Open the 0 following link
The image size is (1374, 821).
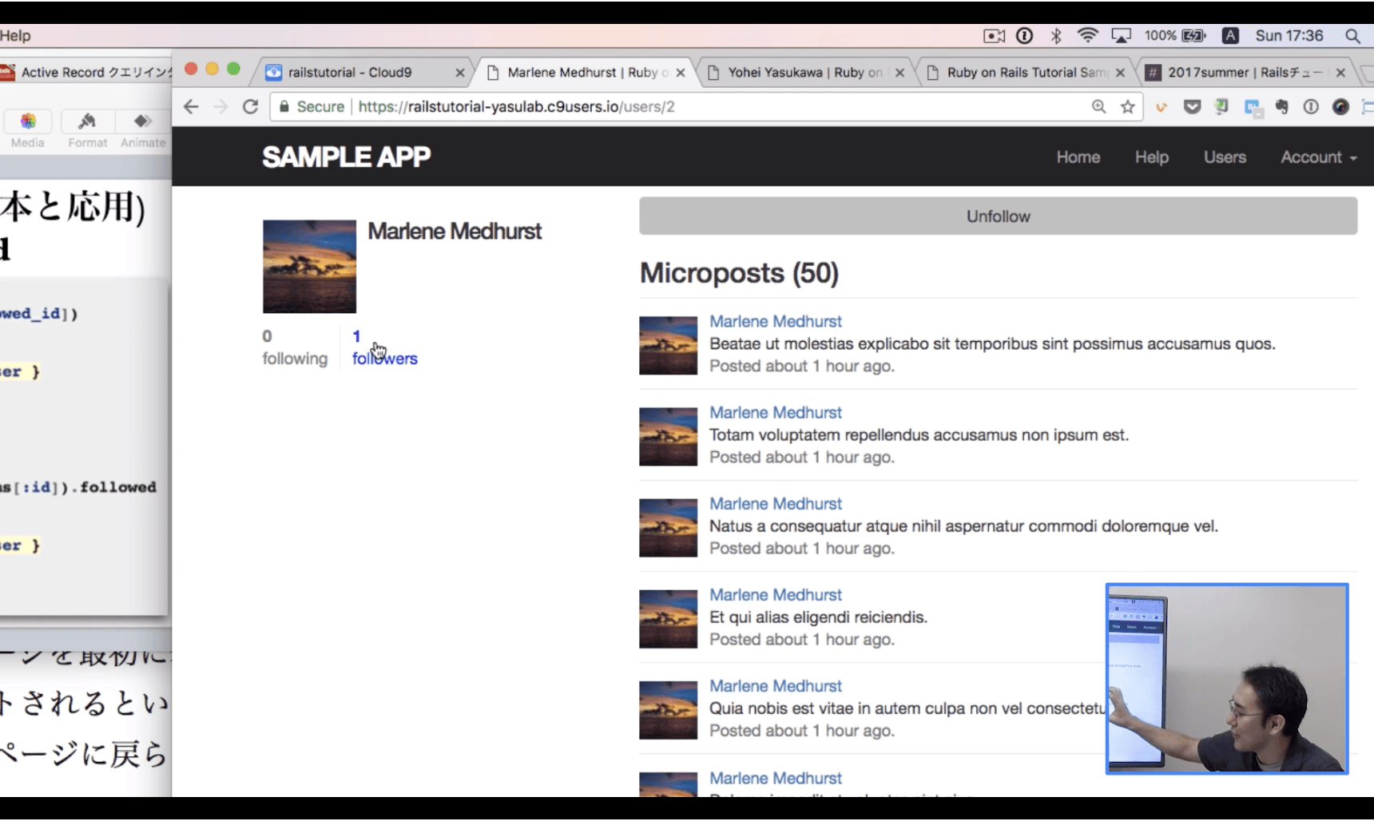(295, 347)
